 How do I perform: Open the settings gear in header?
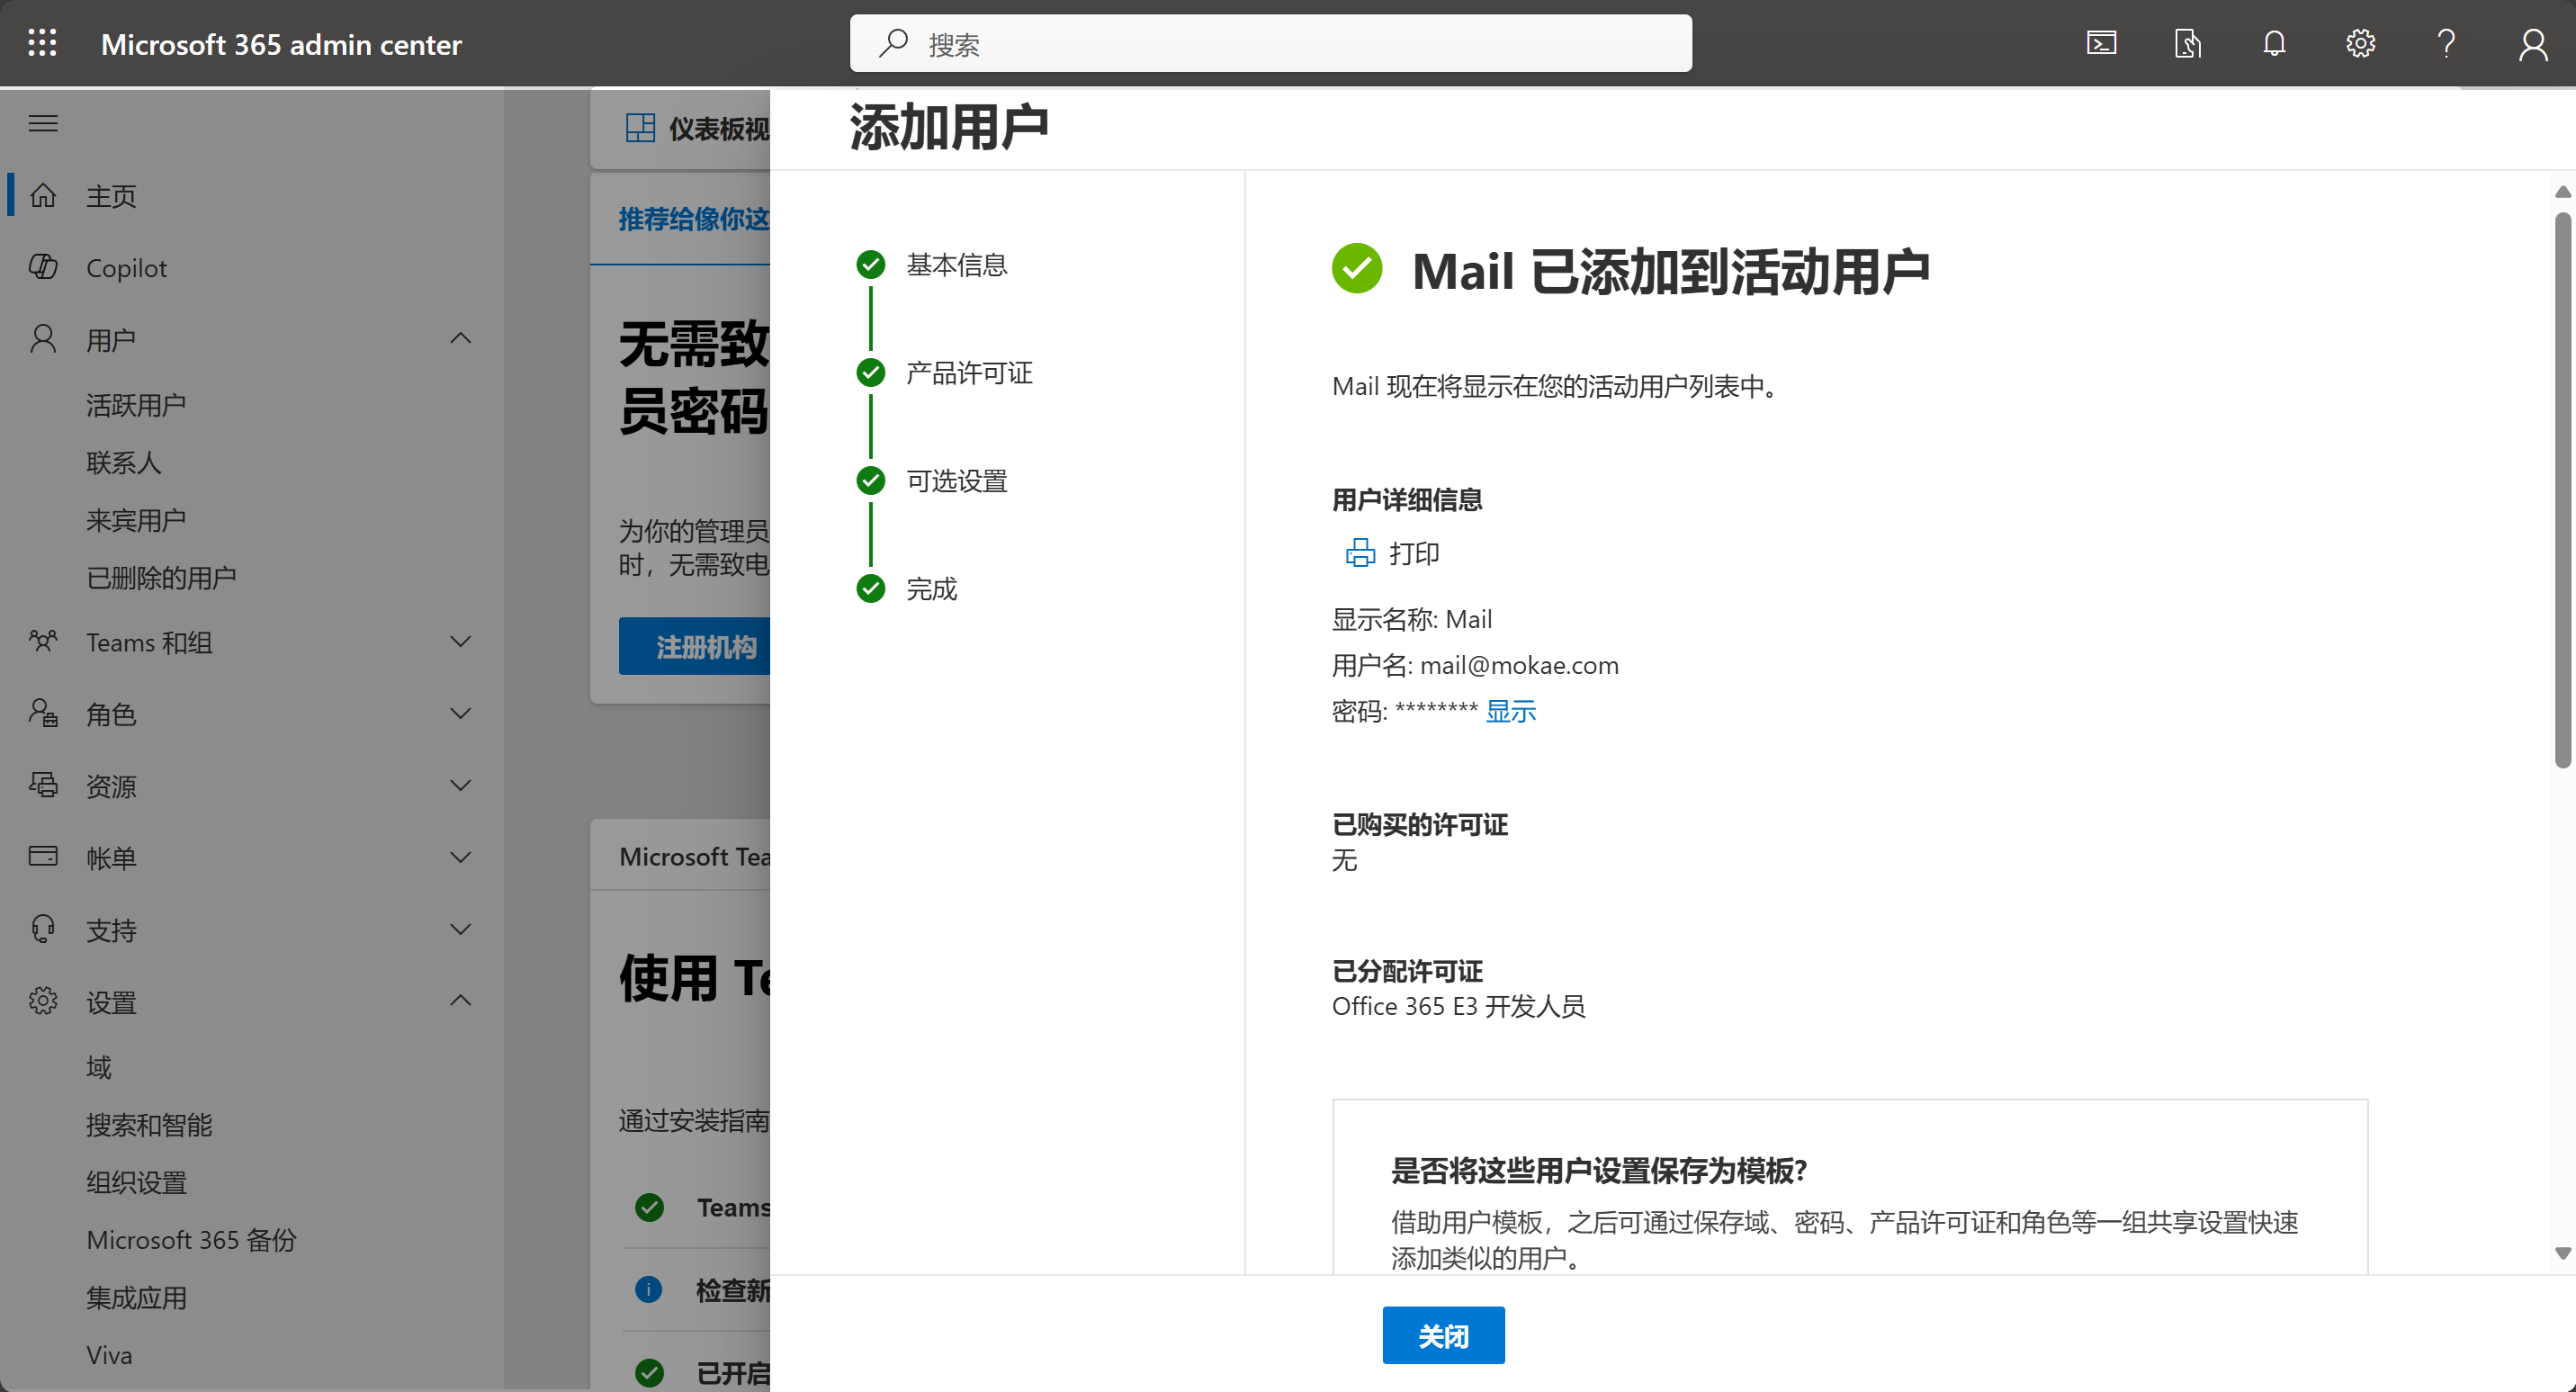point(2360,43)
